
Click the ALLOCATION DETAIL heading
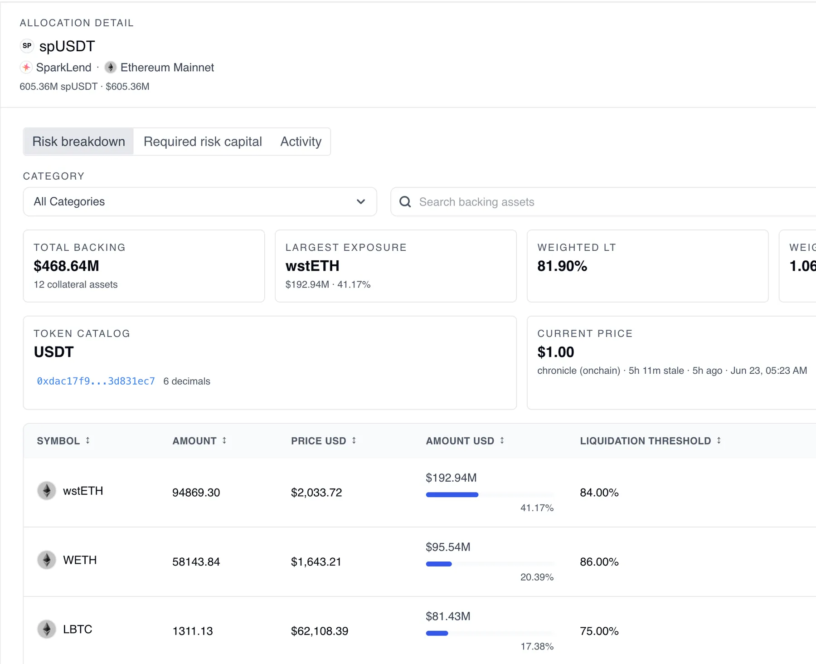point(77,23)
